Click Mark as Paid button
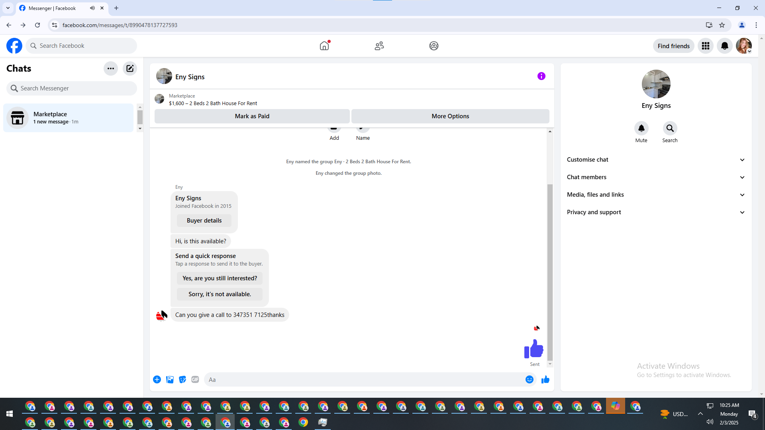 point(252,116)
